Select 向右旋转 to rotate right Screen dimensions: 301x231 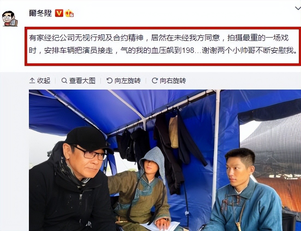173,81
